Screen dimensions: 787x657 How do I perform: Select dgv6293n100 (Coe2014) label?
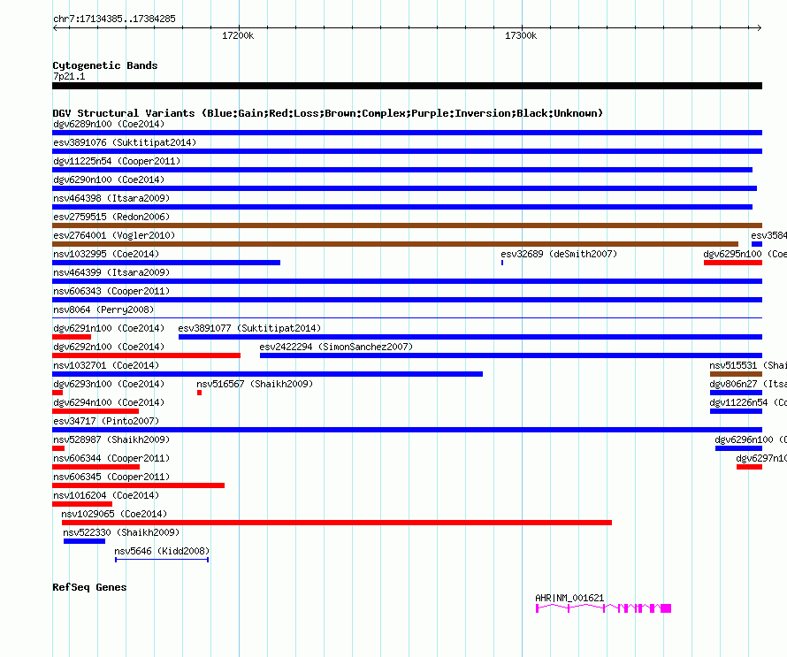tap(109, 384)
